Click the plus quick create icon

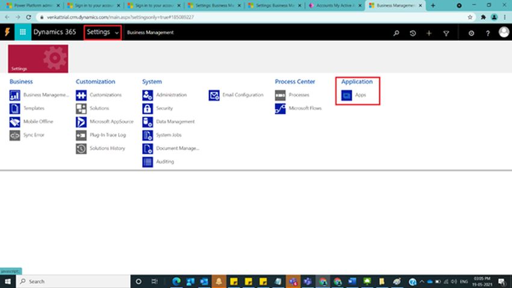[x=429, y=33]
